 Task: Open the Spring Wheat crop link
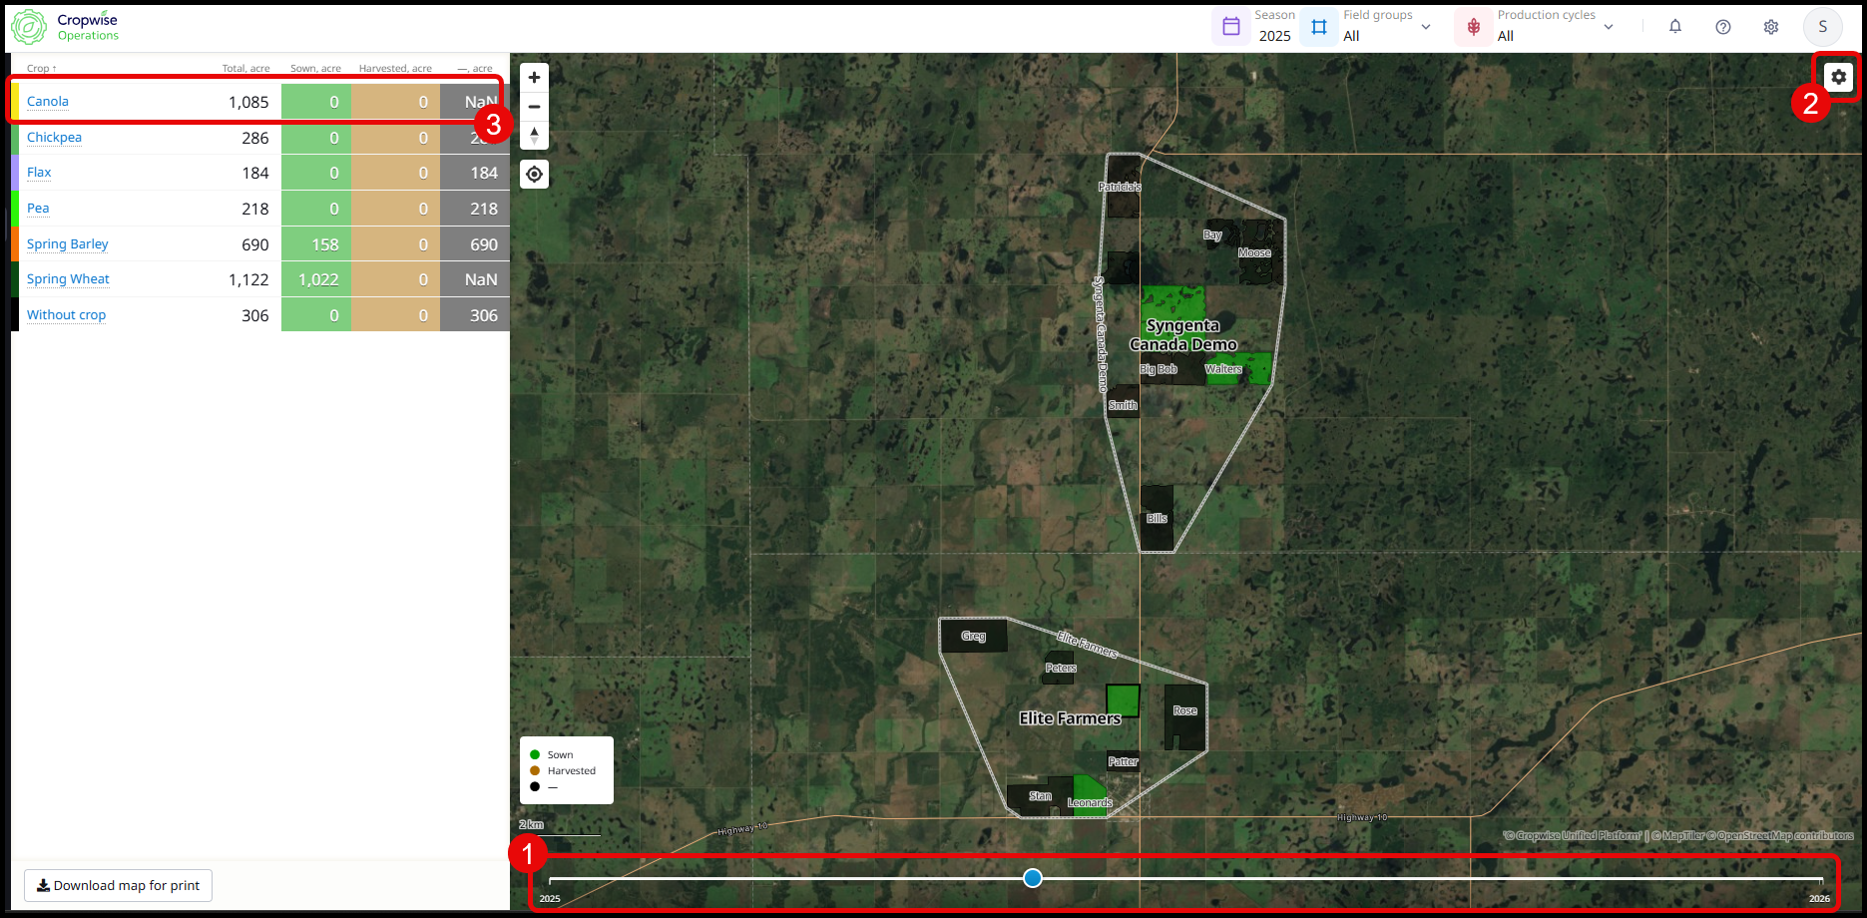68,279
